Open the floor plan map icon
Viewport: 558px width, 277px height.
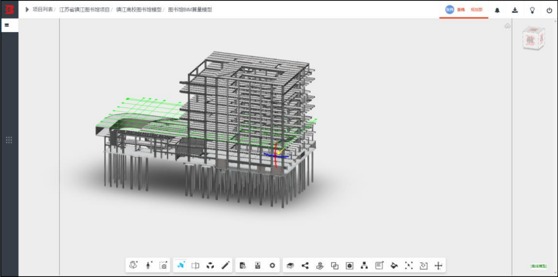tap(258, 265)
